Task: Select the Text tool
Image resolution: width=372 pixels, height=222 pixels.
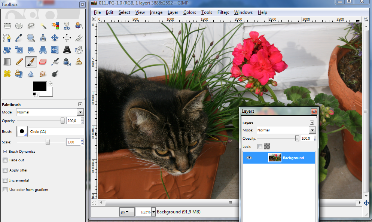Action: [x=67, y=49]
